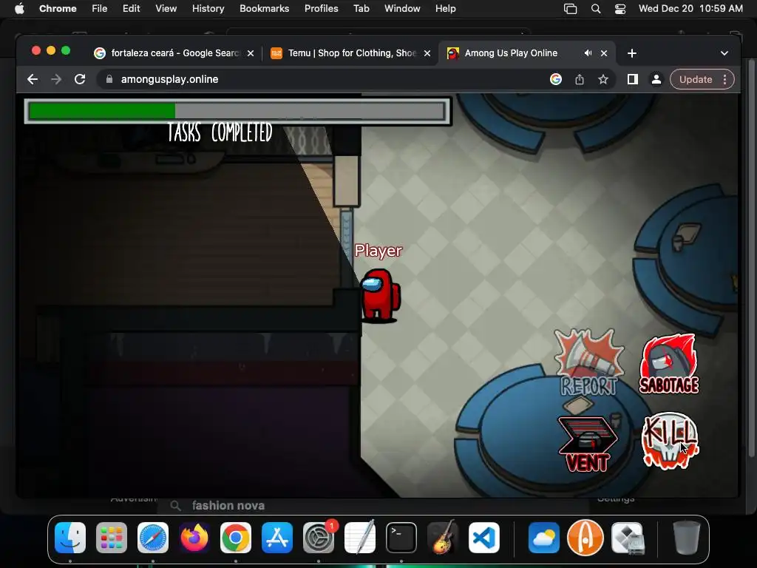Open the Profiles menu

coord(321,9)
